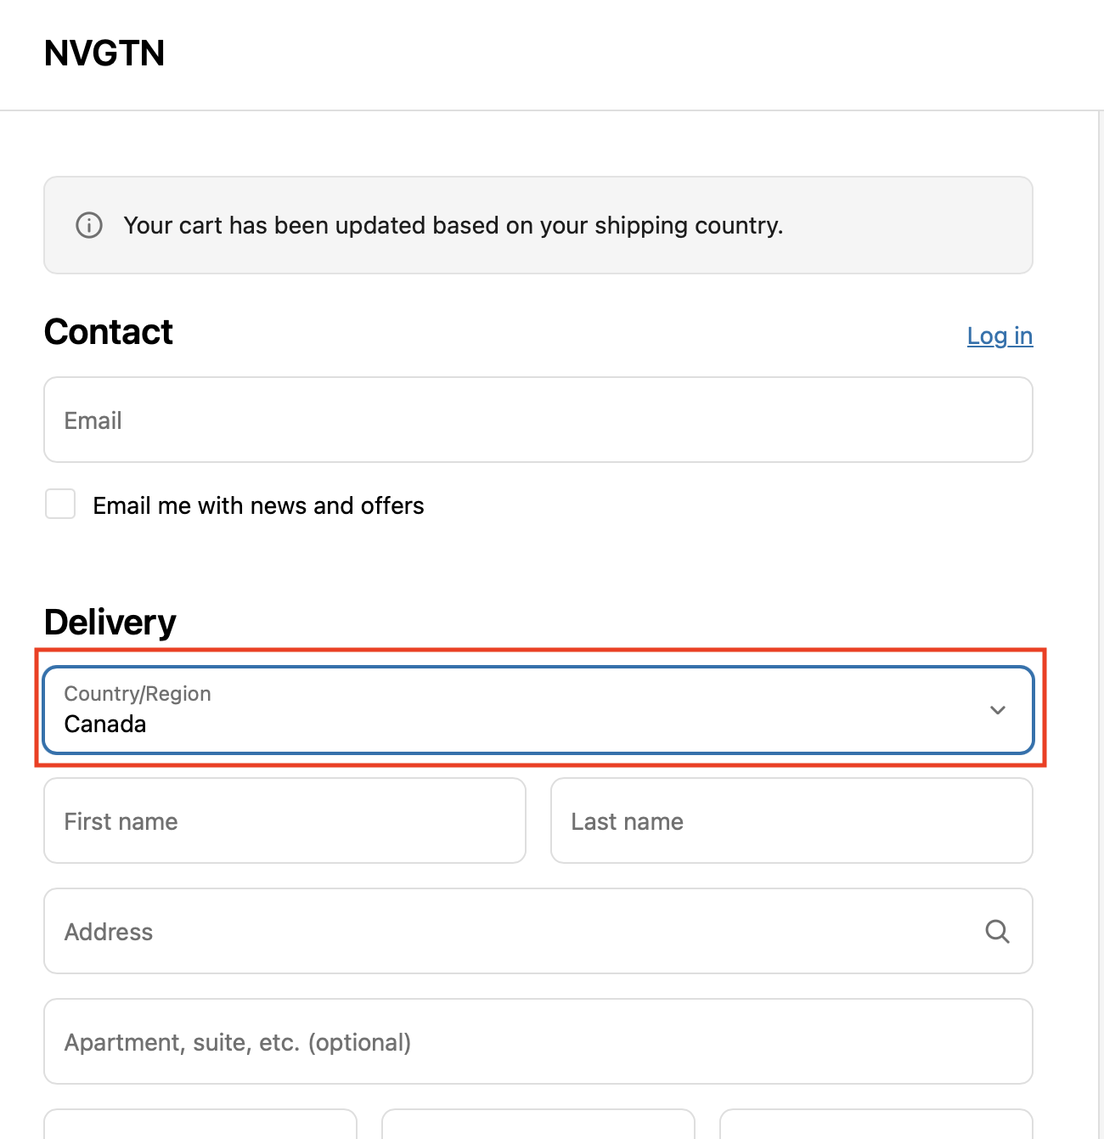
Task: Open the Country/Region dropdown
Action: pyautogui.click(x=538, y=710)
